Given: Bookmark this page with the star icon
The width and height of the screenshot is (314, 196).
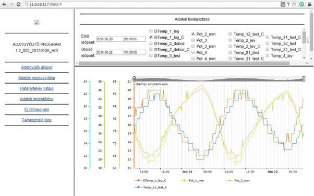Looking at the screenshot, I should (x=294, y=4).
